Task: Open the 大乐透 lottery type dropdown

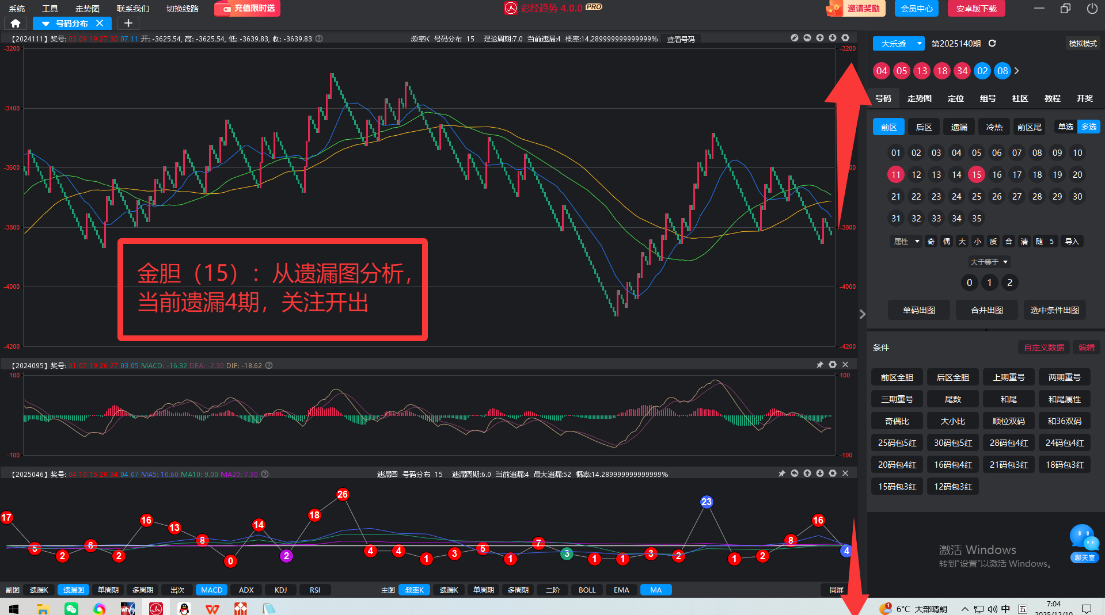Action: [898, 44]
